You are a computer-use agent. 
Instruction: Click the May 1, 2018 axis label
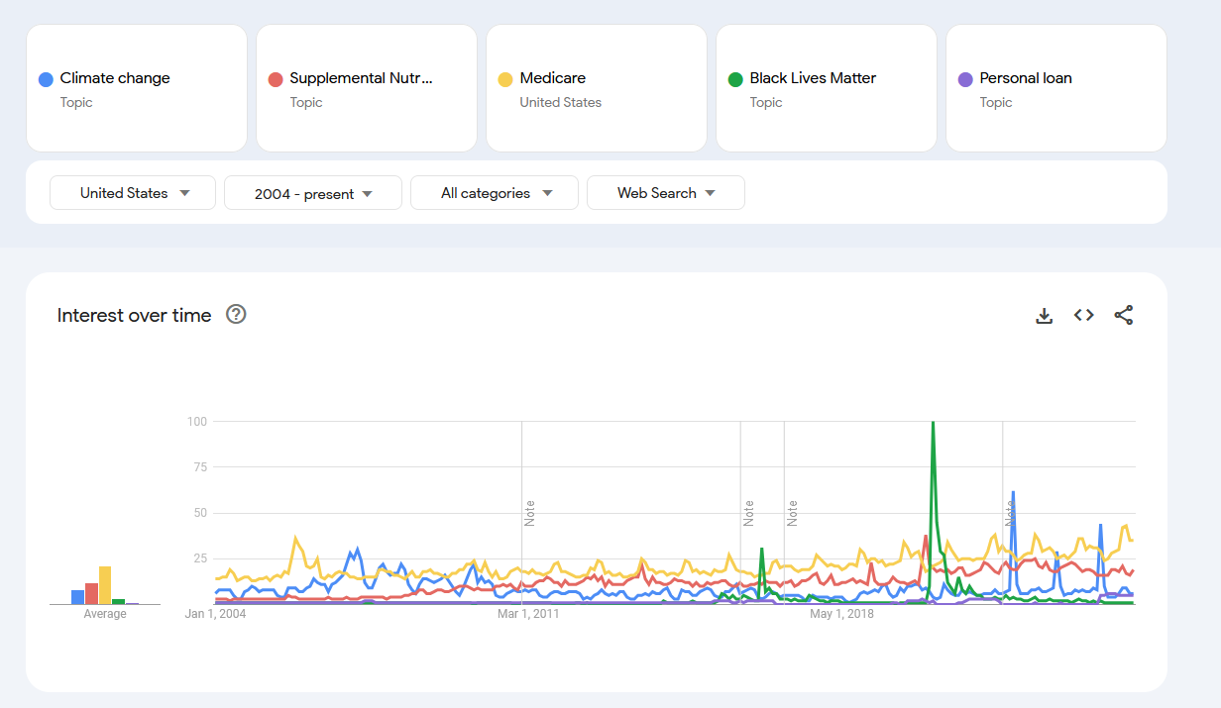[x=841, y=614]
